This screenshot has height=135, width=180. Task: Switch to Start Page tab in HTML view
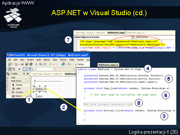click(x=80, y=33)
